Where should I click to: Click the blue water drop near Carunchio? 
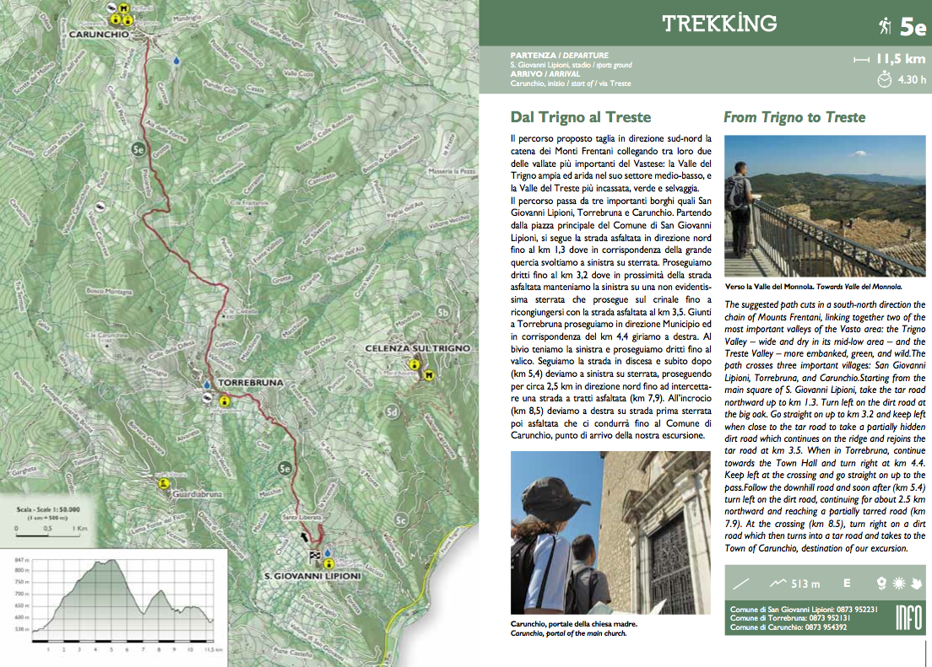pos(176,61)
